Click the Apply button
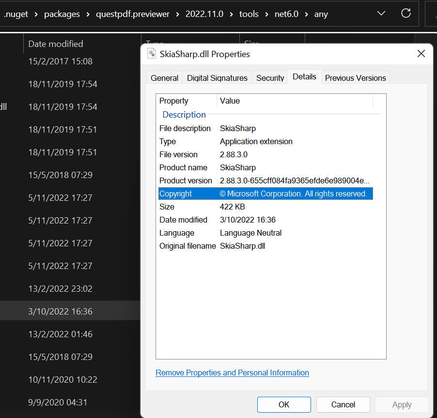Viewport: 437px width, 418px height. click(402, 404)
